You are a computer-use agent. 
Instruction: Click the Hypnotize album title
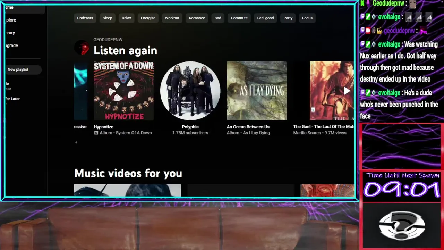point(103,127)
